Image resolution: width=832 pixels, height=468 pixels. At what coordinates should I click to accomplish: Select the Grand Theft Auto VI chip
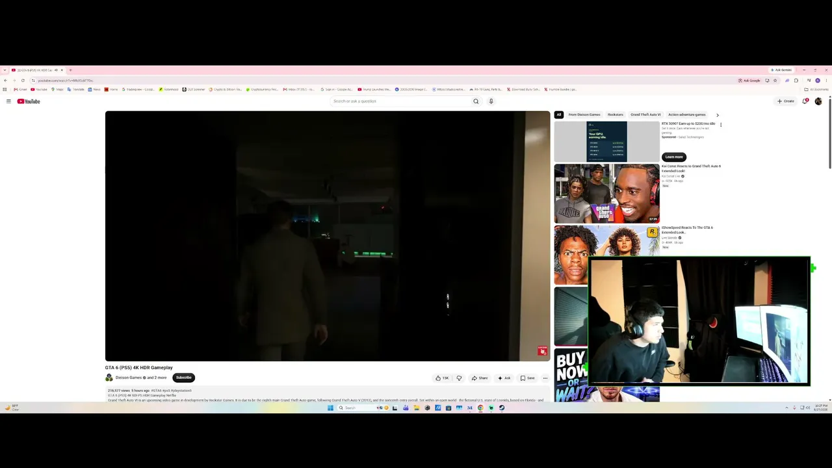point(645,114)
